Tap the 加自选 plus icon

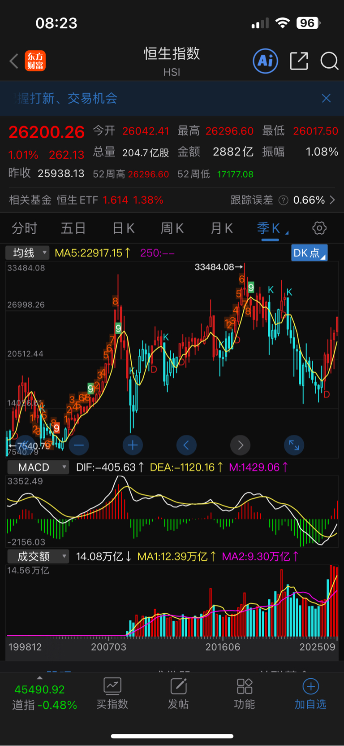tap(310, 686)
